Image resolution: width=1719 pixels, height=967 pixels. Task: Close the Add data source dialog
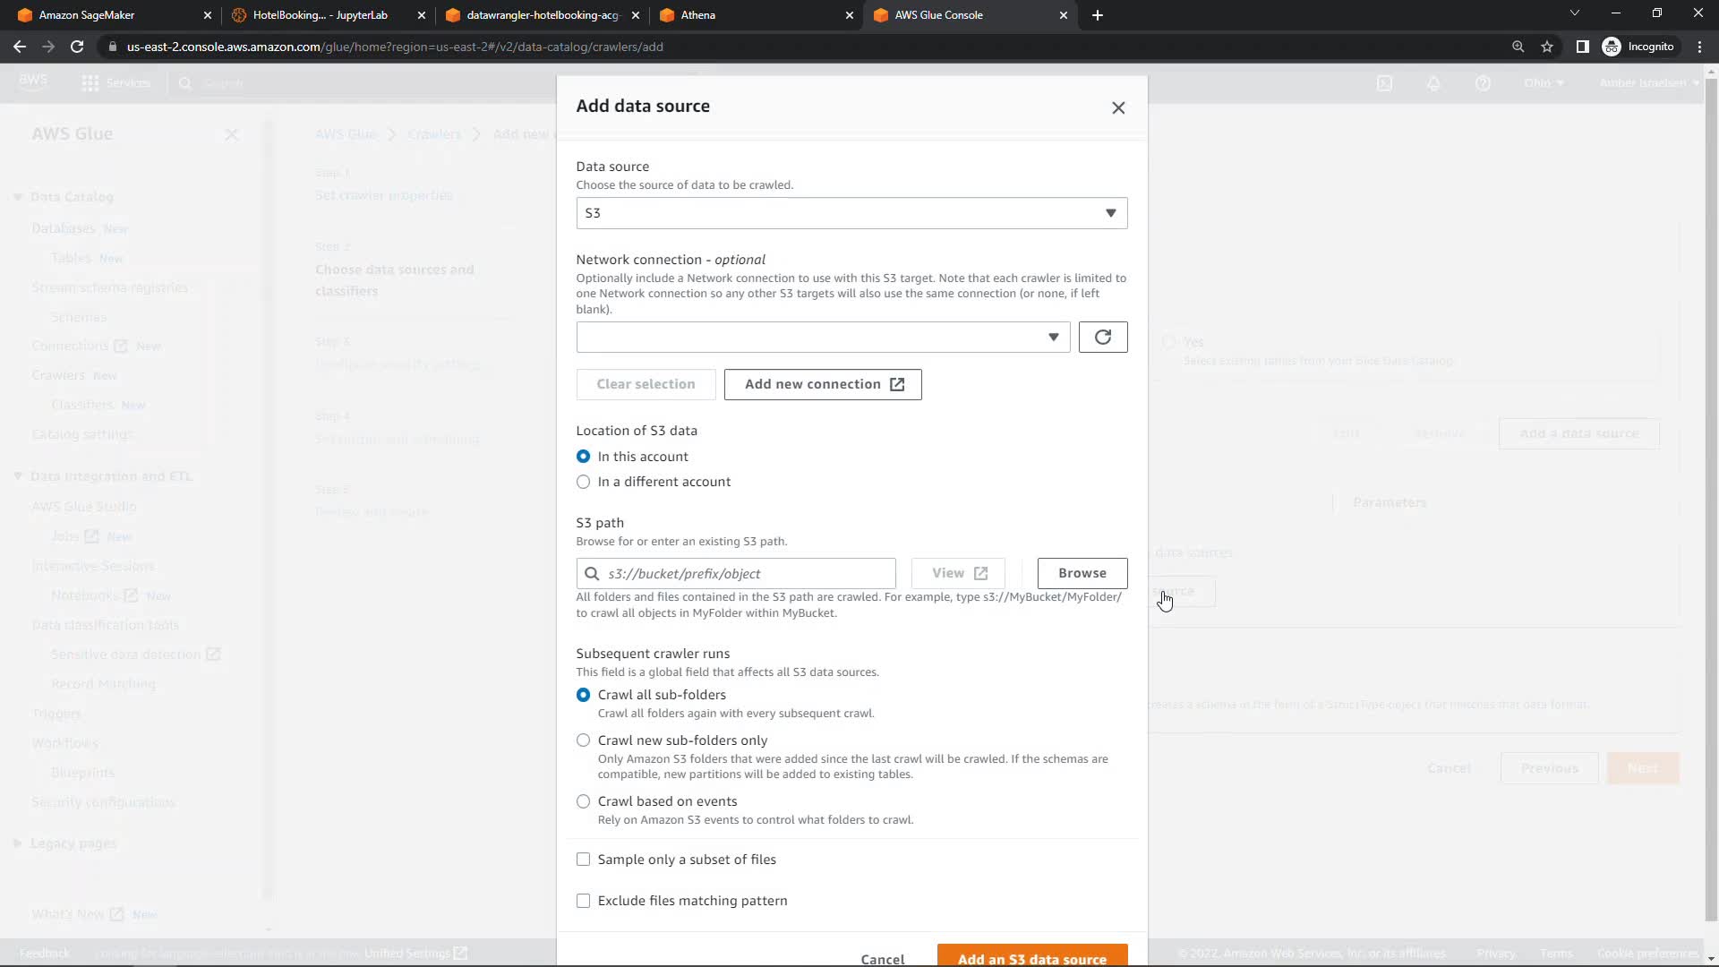click(1118, 108)
